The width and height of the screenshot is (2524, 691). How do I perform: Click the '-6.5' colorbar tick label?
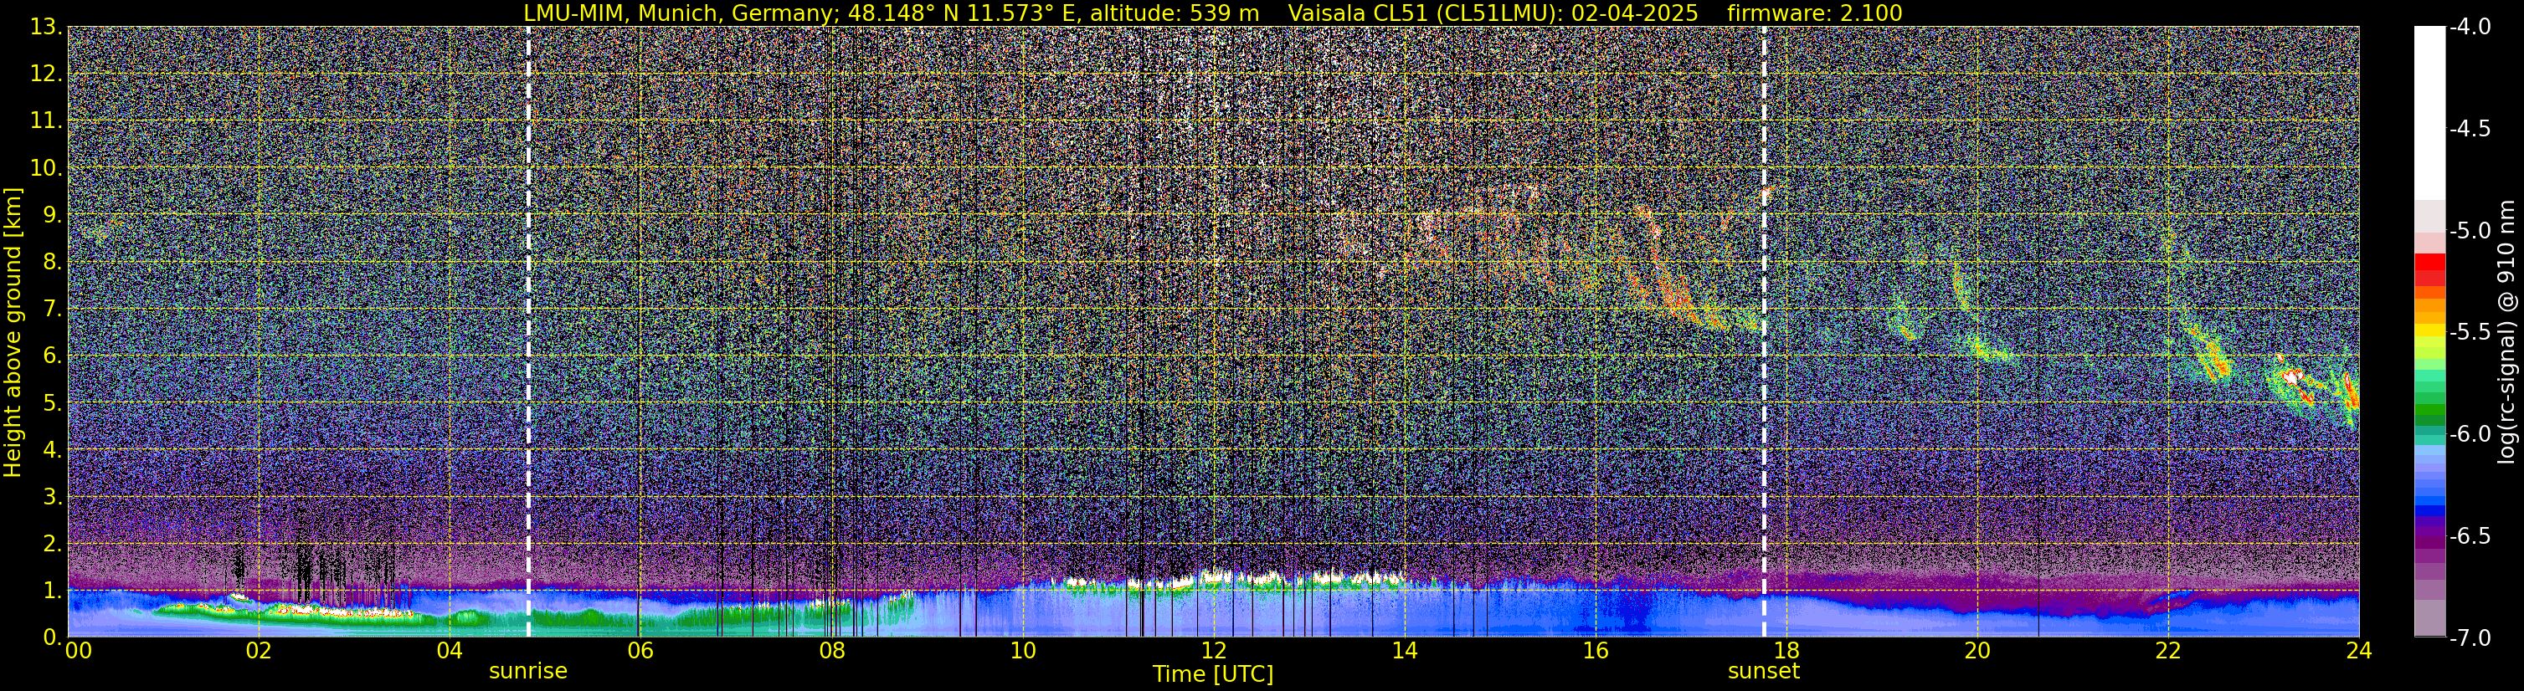point(2470,536)
